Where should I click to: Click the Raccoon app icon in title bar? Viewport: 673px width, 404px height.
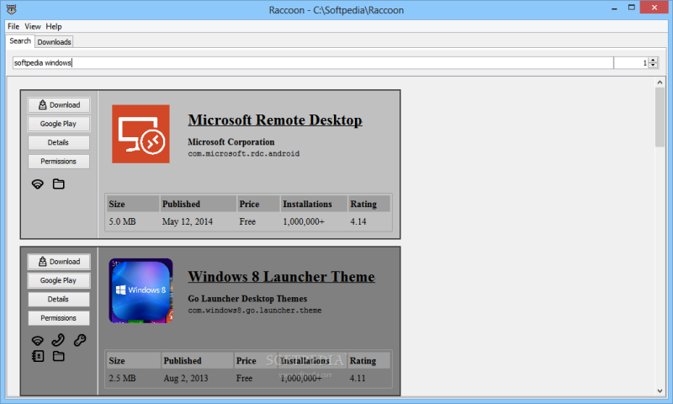(12, 9)
